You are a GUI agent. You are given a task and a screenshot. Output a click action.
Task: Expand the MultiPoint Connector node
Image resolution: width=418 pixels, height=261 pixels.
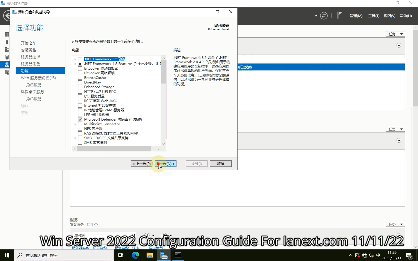click(x=75, y=124)
